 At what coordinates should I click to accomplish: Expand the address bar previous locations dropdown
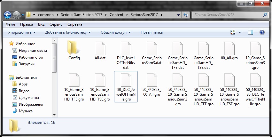click(178, 15)
